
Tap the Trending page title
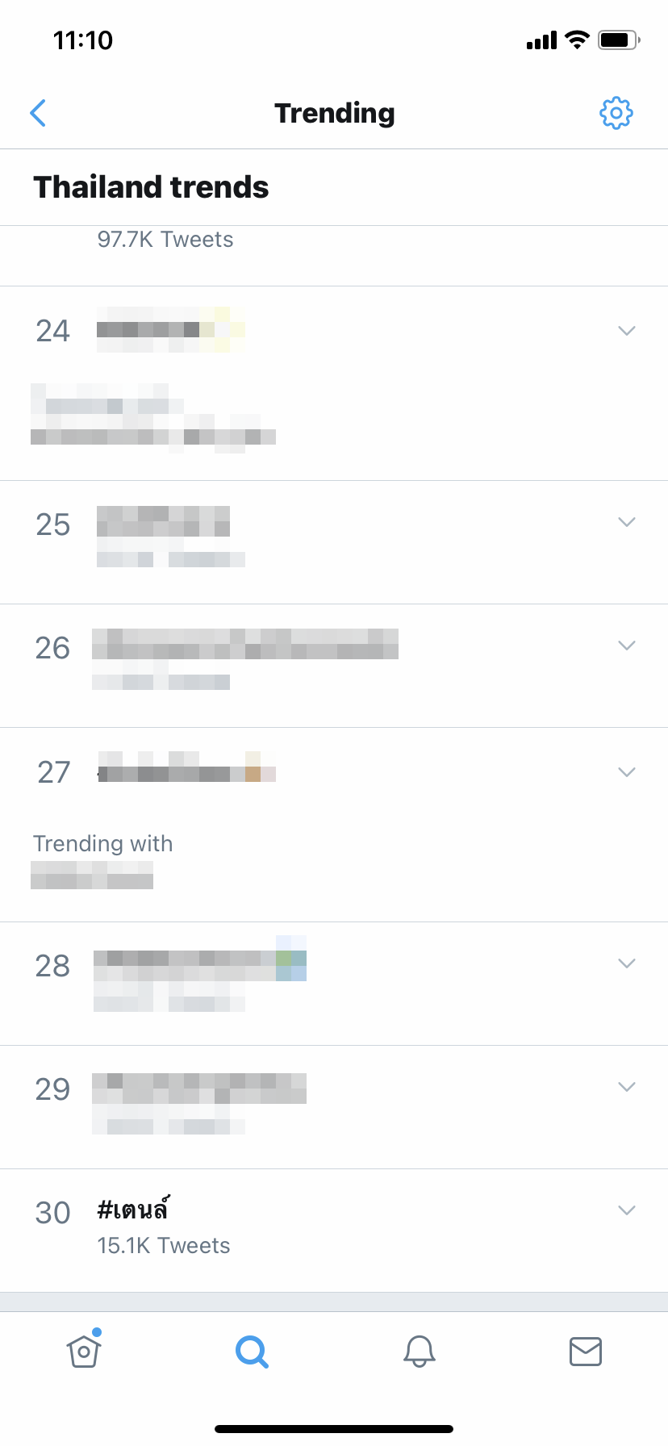pos(334,113)
